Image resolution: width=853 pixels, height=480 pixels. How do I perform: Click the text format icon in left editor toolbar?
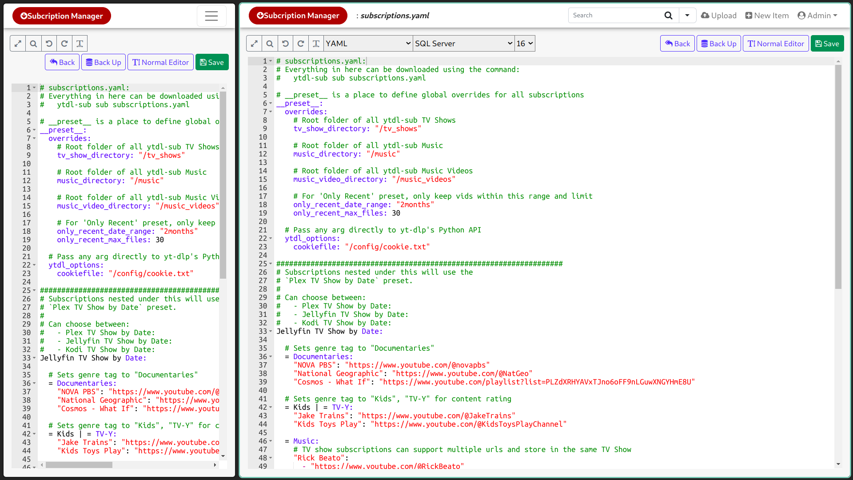(x=80, y=44)
